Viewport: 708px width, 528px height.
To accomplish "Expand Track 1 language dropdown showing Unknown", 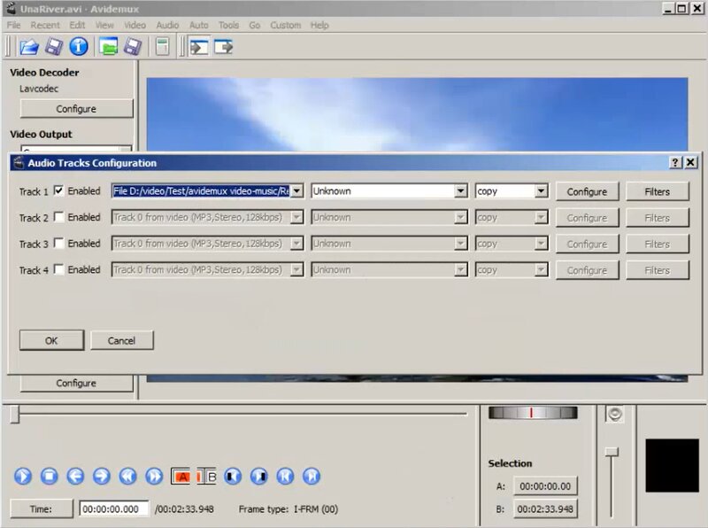I will click(460, 191).
